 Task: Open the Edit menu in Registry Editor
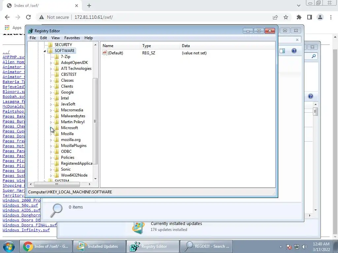pyautogui.click(x=44, y=38)
